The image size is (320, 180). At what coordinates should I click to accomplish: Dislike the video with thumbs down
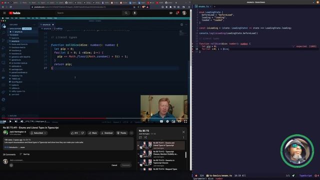(82, 133)
